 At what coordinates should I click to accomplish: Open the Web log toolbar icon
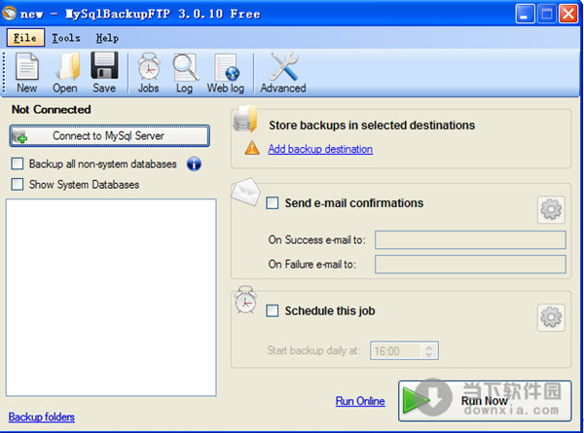[224, 72]
